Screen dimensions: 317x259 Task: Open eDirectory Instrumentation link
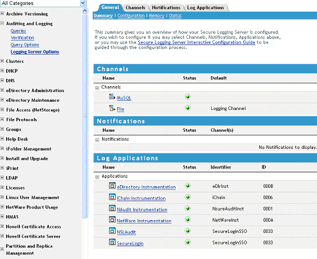point(146,187)
